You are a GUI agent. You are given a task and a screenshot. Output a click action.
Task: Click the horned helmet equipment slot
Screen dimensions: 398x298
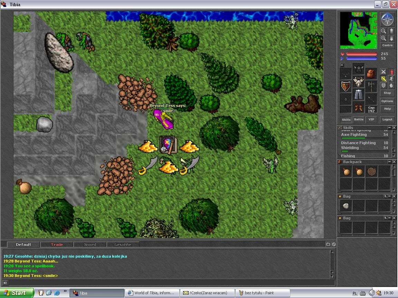point(359,68)
